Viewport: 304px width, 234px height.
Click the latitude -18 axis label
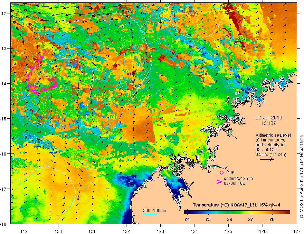click(4, 224)
